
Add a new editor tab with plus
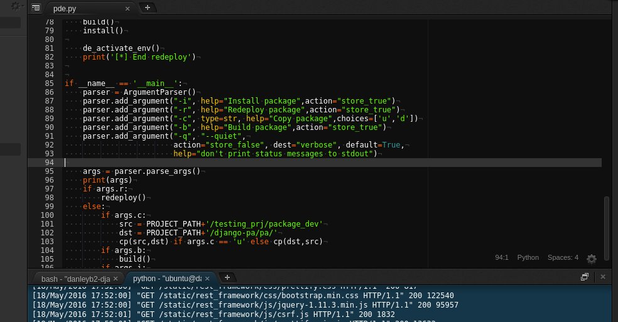point(148,8)
